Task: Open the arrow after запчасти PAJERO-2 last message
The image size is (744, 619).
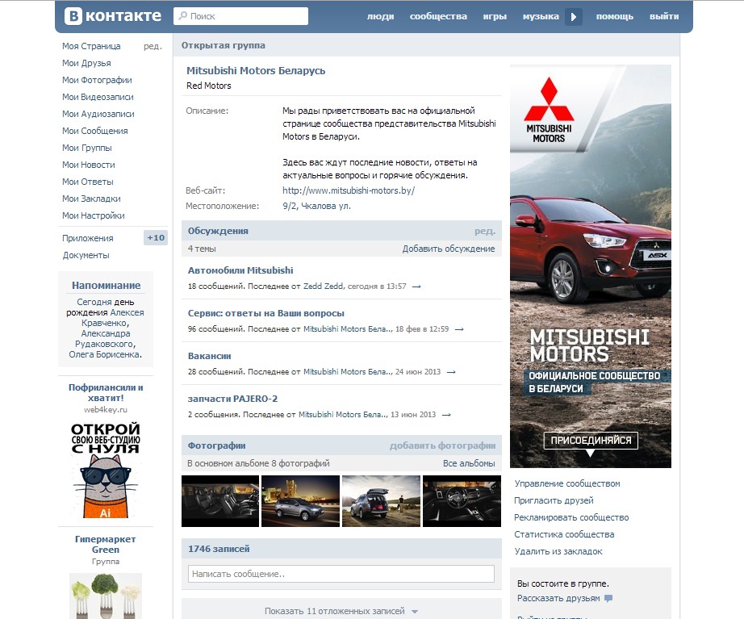Action: pyautogui.click(x=446, y=415)
